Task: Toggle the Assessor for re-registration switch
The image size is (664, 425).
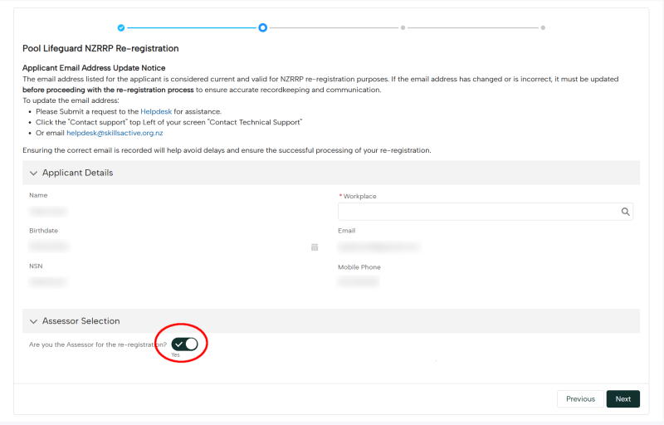Action: [x=184, y=344]
